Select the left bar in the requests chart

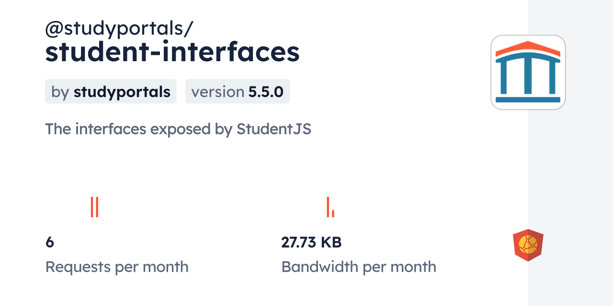[x=92, y=207]
